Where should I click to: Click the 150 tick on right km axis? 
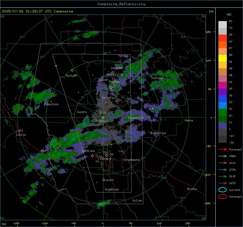point(208,32)
